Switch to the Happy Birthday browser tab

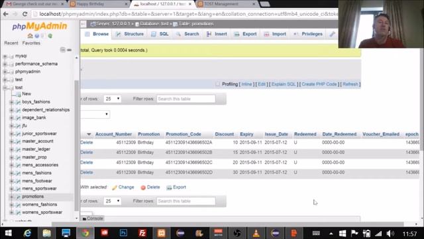pyautogui.click(x=99, y=4)
